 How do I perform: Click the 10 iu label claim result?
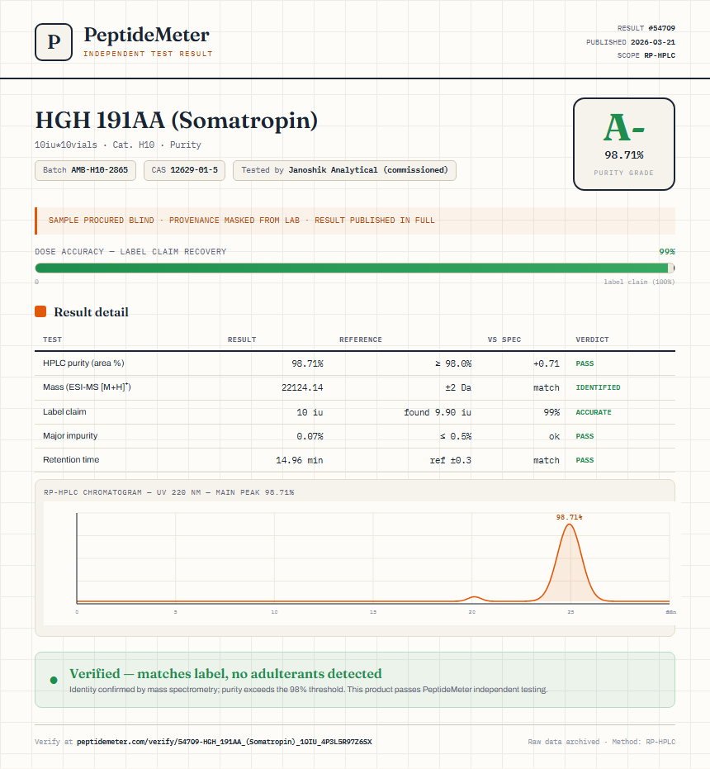[x=310, y=412]
